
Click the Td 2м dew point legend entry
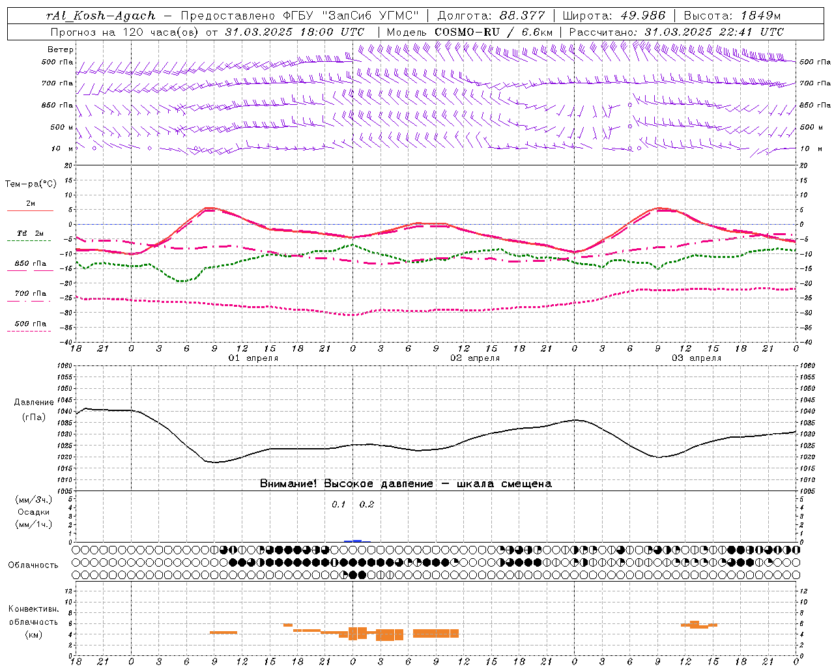click(30, 233)
